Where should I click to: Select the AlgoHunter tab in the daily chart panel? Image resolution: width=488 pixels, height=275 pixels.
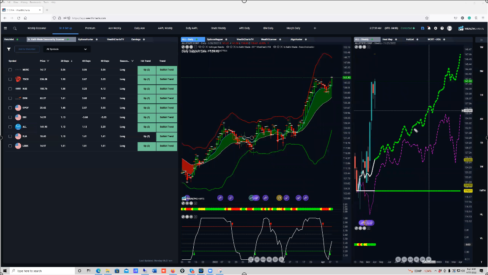(x=296, y=39)
